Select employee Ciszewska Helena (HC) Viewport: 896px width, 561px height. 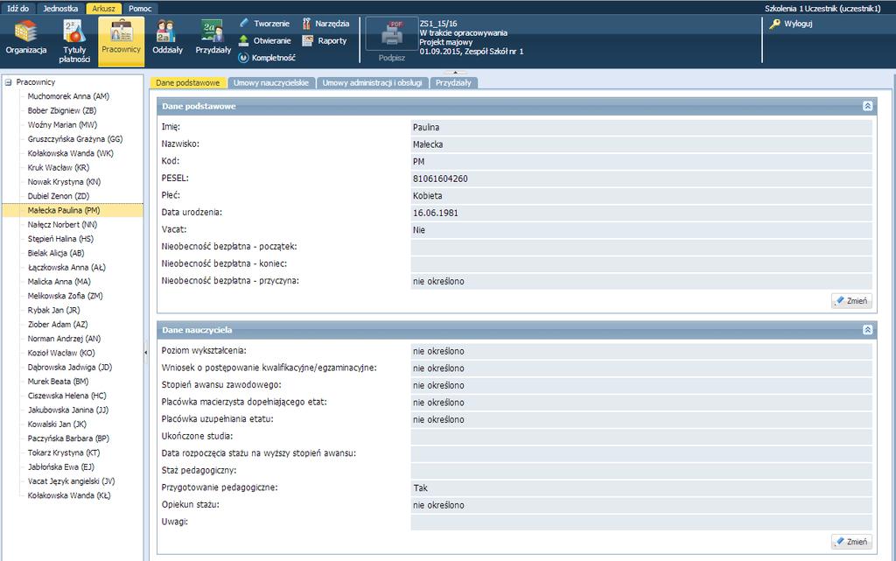coord(66,396)
